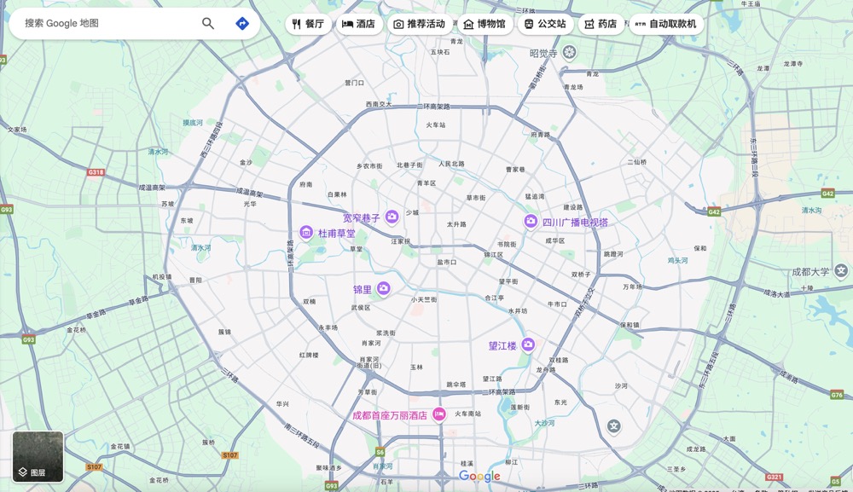Screen dimensions: 853x492
Task: Select the 推荐活动 category chip
Action: 420,24
